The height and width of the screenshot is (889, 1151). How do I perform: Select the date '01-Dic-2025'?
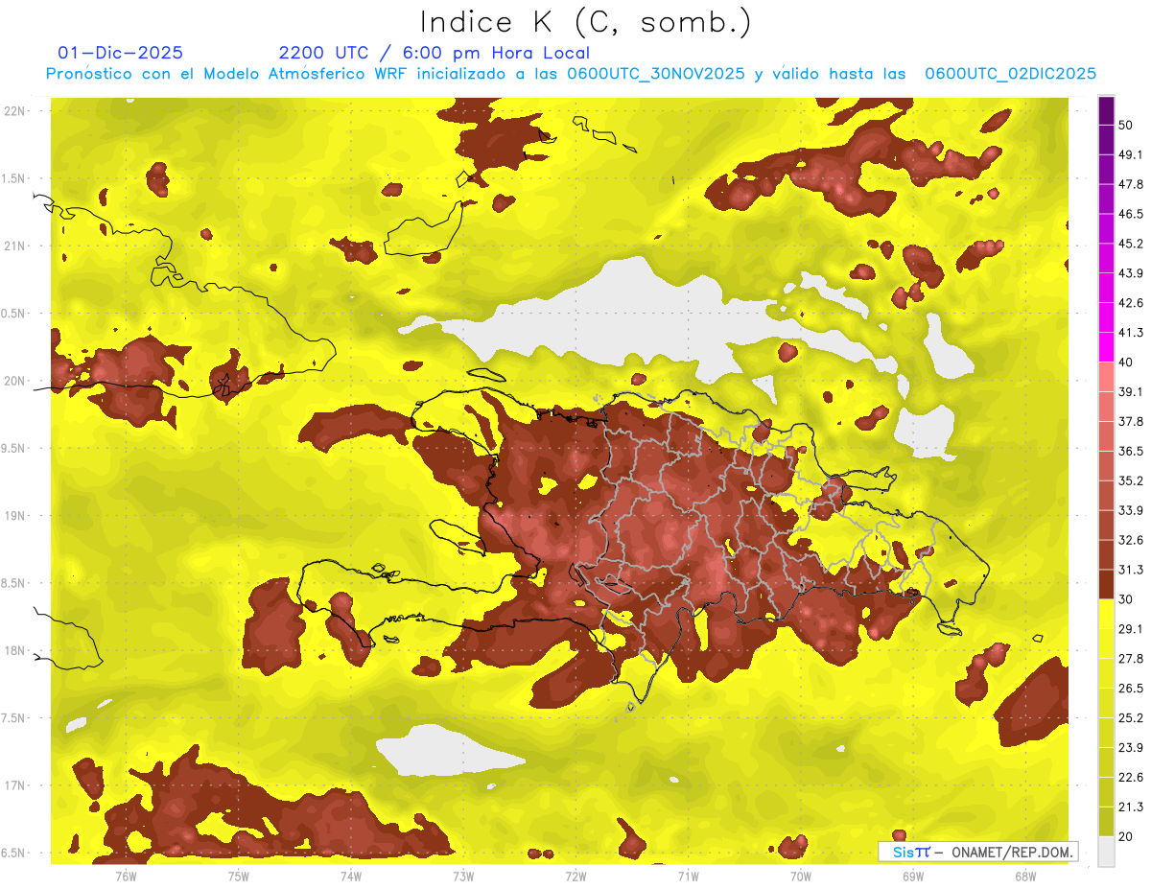click(x=121, y=53)
